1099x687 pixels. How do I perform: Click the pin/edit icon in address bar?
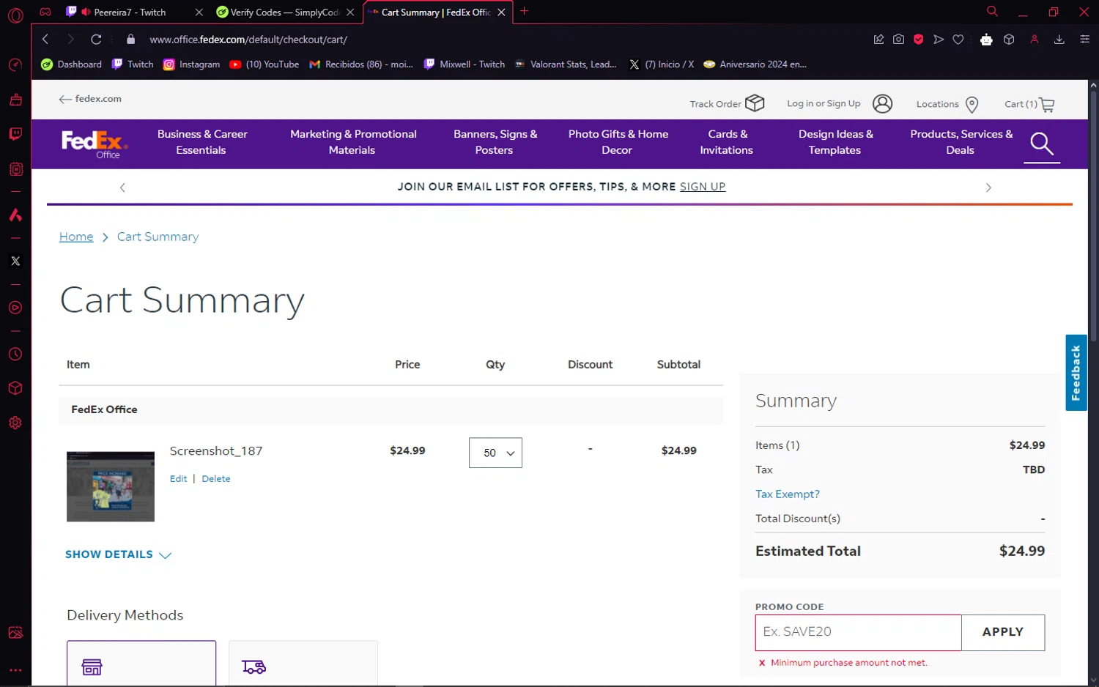[x=878, y=40]
